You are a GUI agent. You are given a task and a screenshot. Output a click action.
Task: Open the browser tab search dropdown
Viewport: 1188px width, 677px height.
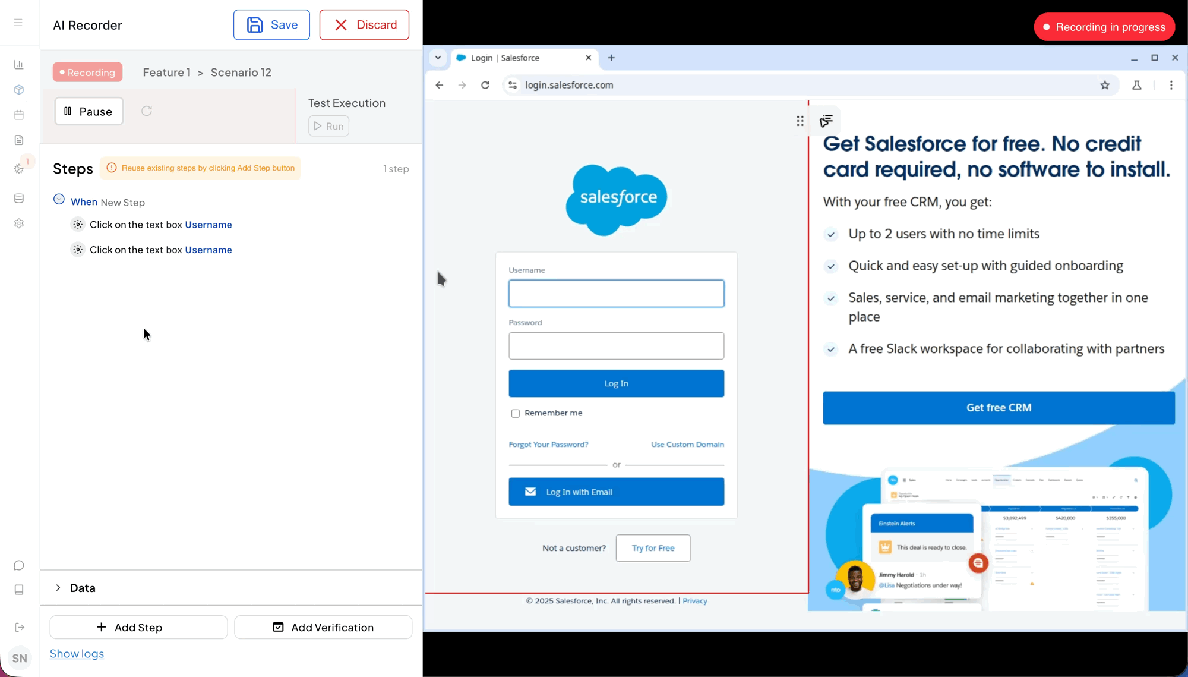(x=438, y=58)
